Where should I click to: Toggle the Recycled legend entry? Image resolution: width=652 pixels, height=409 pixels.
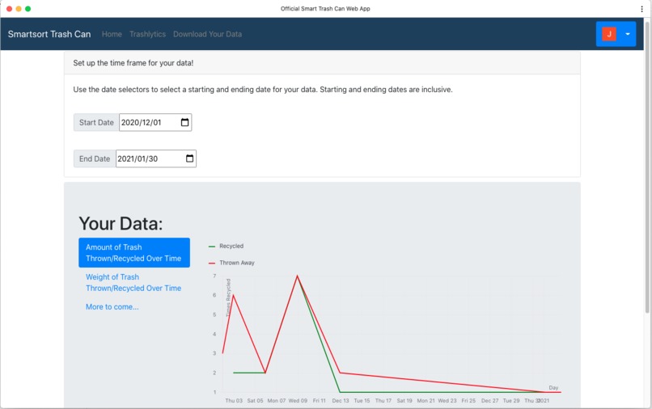(x=227, y=246)
